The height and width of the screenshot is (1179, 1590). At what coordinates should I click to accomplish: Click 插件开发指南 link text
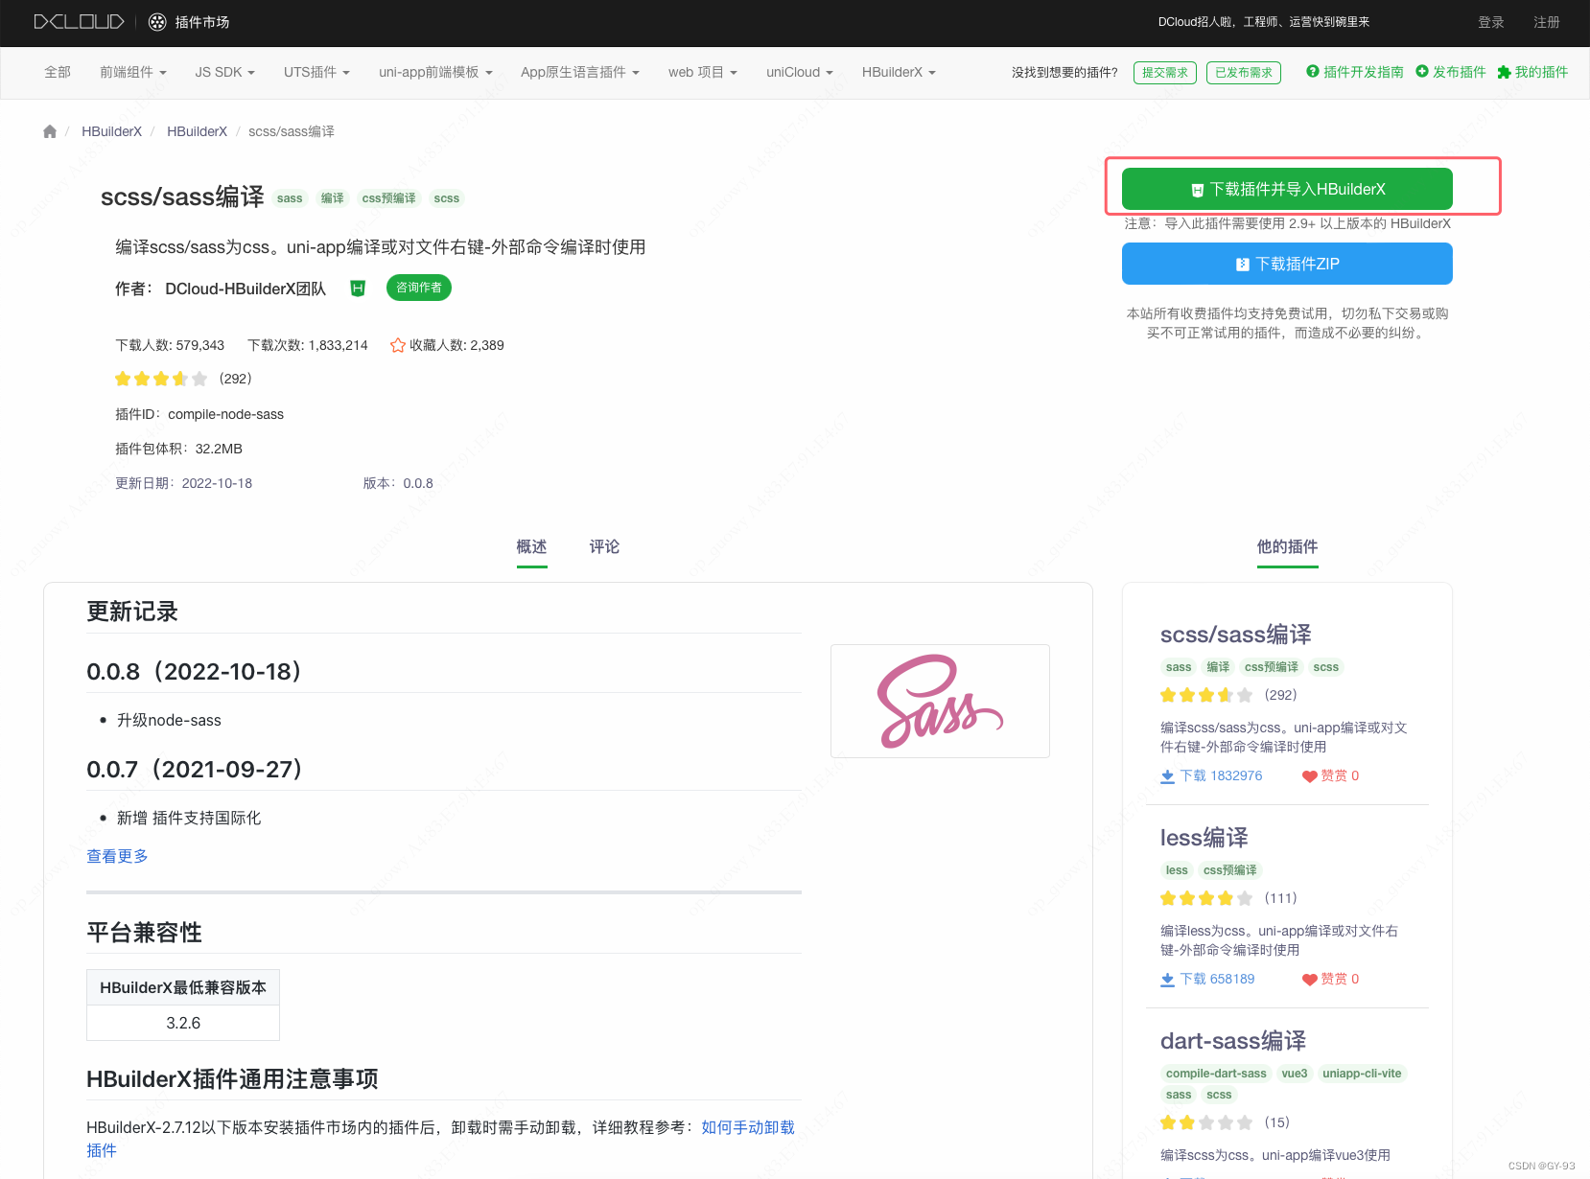click(x=1363, y=72)
